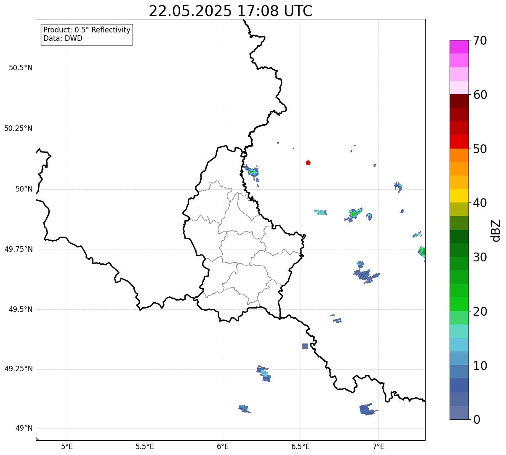This screenshot has height=455, width=506.
Task: Click the 7°E longitude label
Action: pos(378,446)
